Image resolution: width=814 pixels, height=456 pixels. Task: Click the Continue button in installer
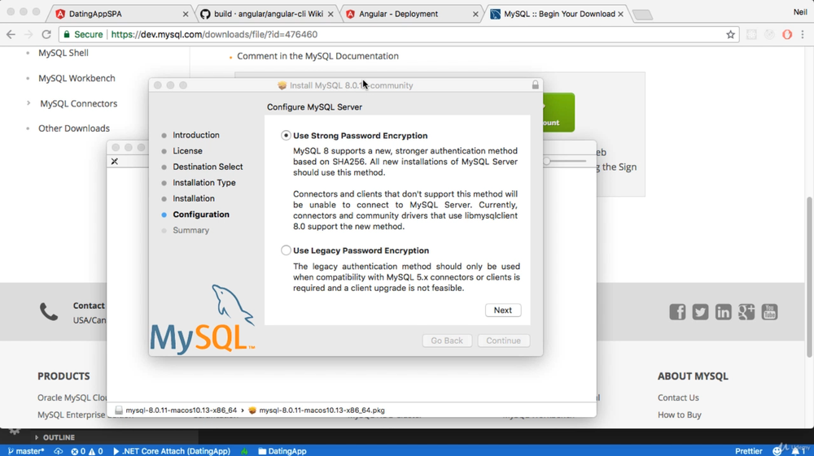click(503, 341)
